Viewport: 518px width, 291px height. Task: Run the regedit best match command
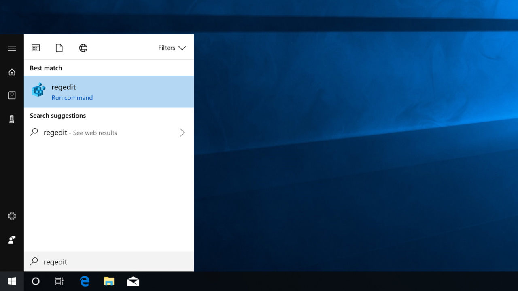pos(109,92)
